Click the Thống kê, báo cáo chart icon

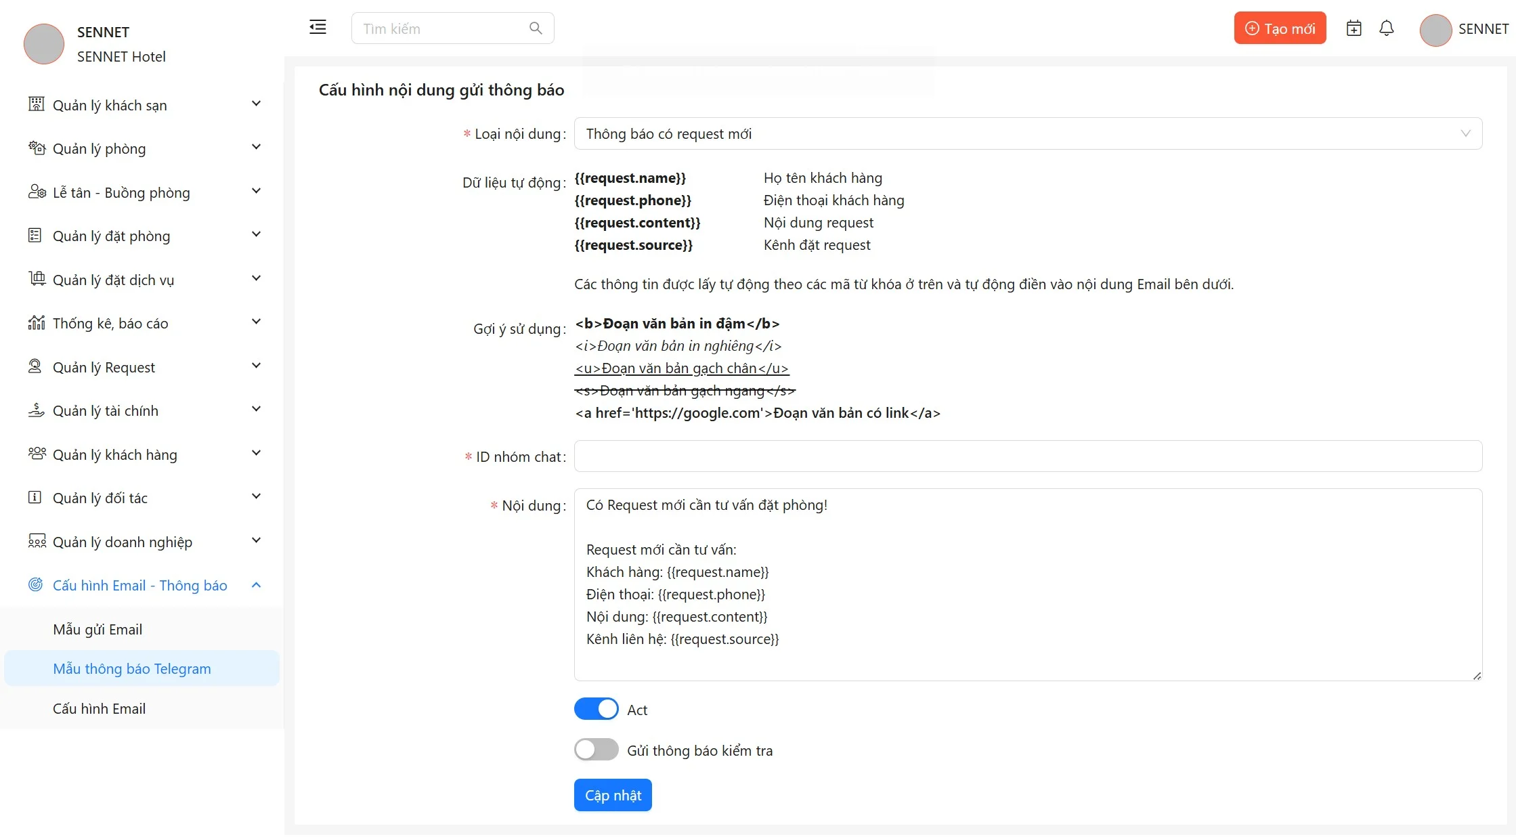click(36, 323)
